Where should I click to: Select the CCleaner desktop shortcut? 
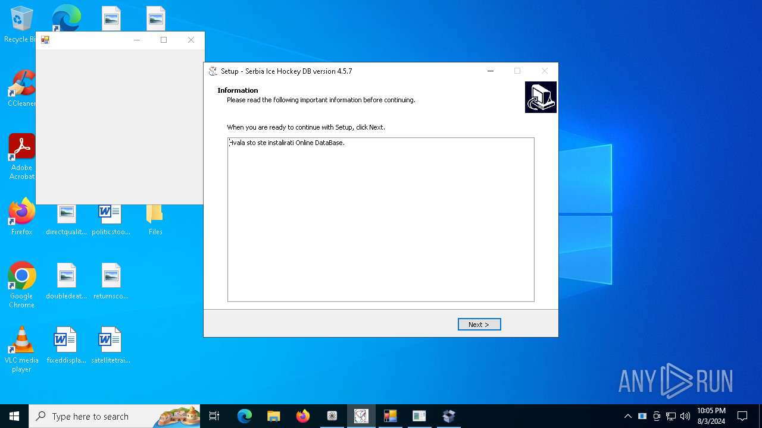[20, 89]
